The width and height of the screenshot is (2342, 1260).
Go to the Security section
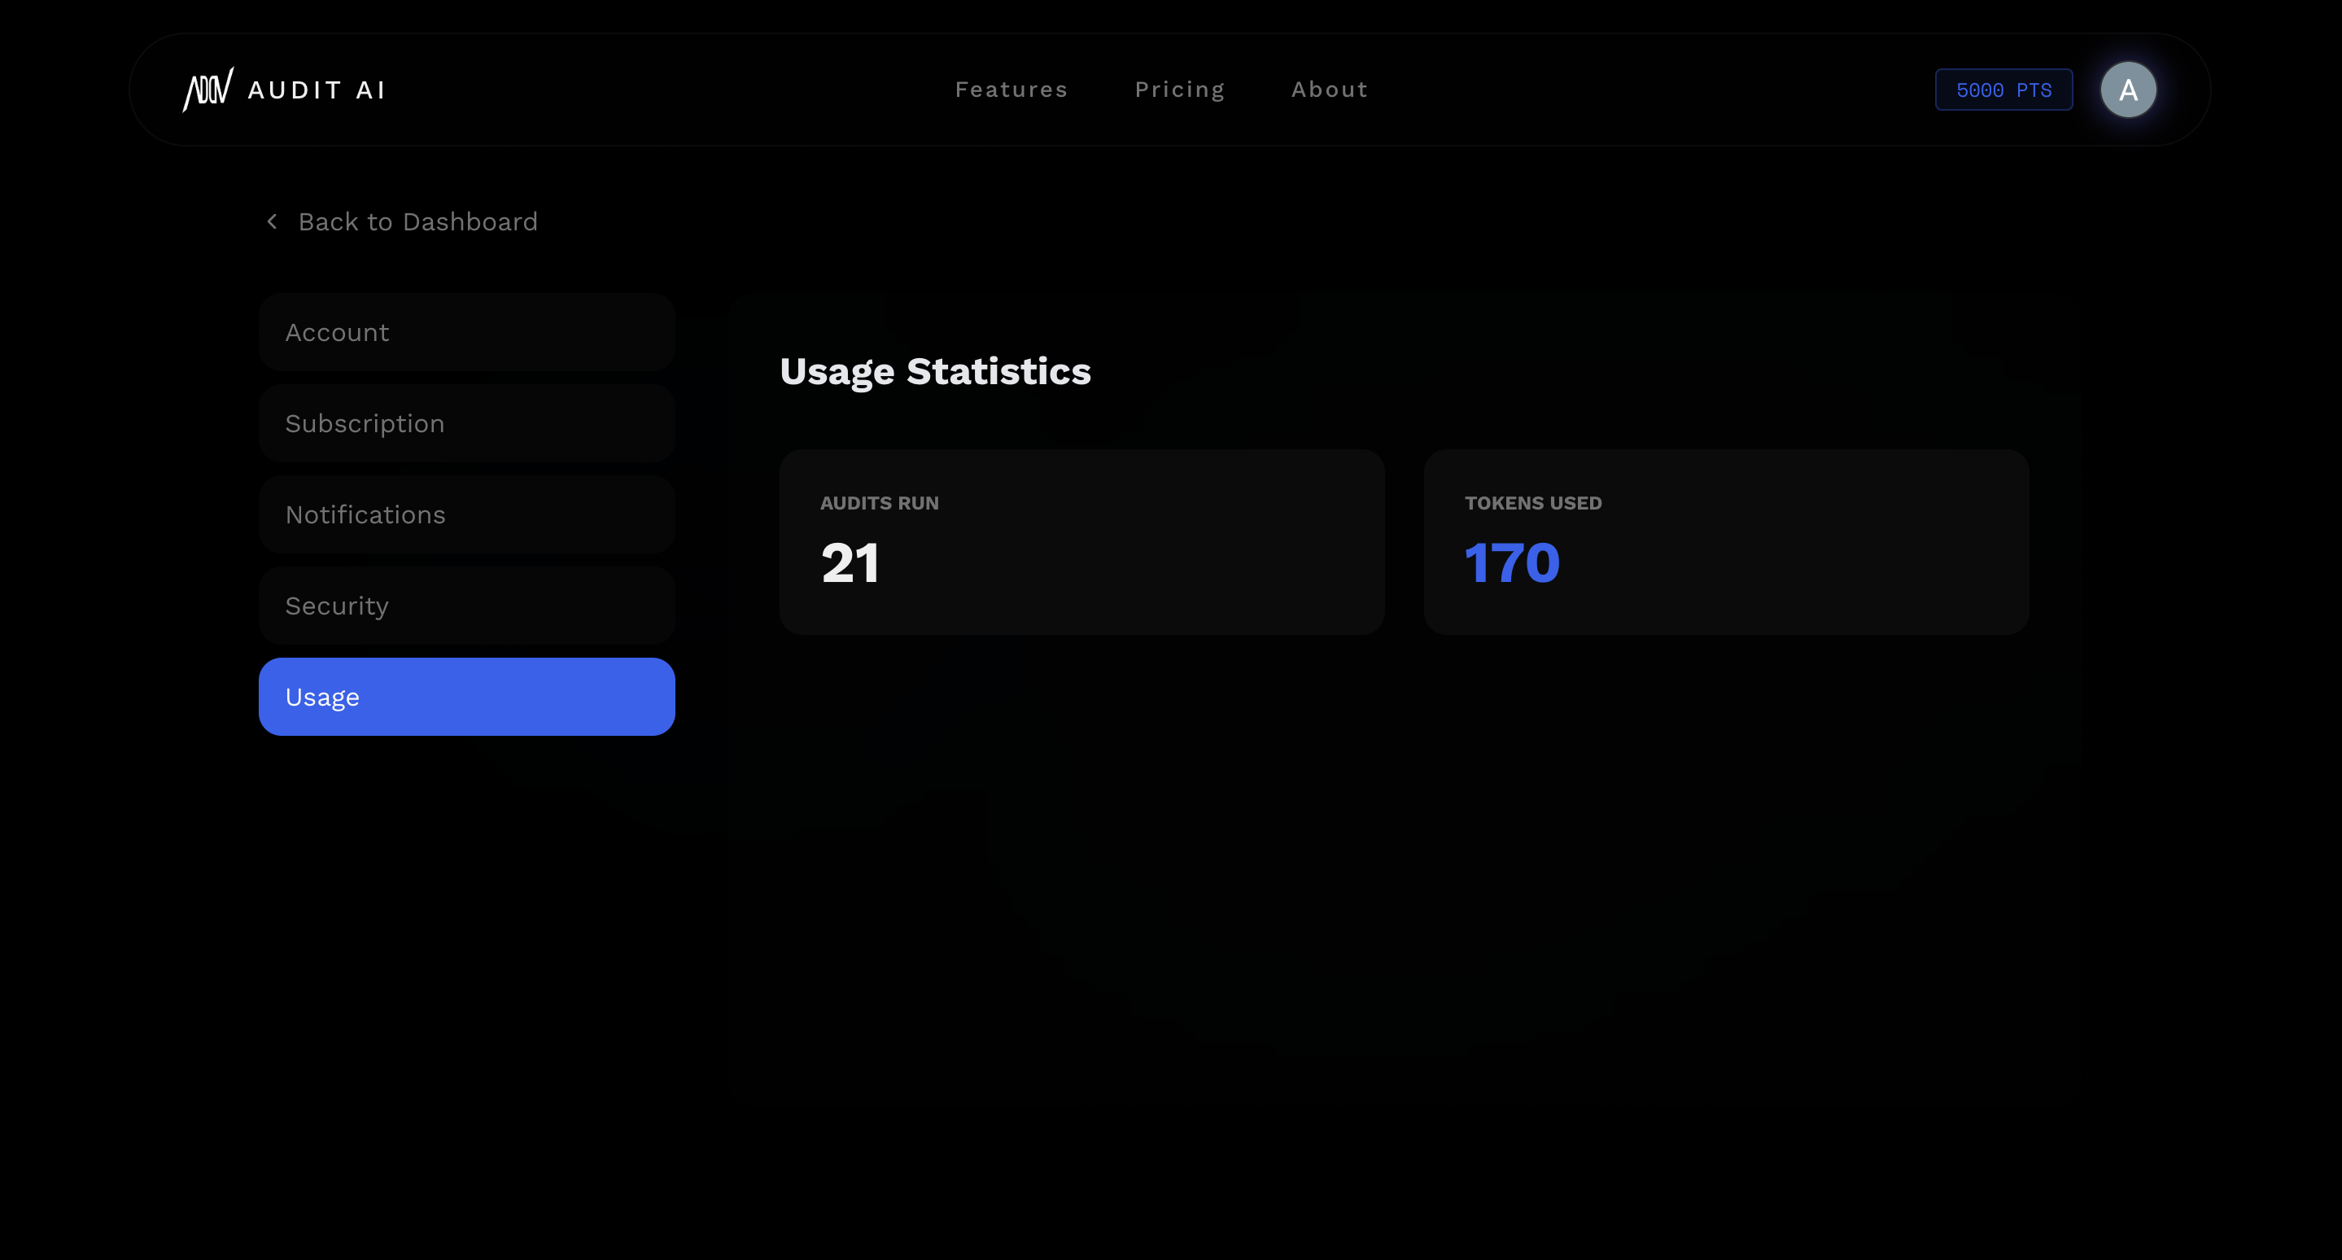click(x=466, y=605)
